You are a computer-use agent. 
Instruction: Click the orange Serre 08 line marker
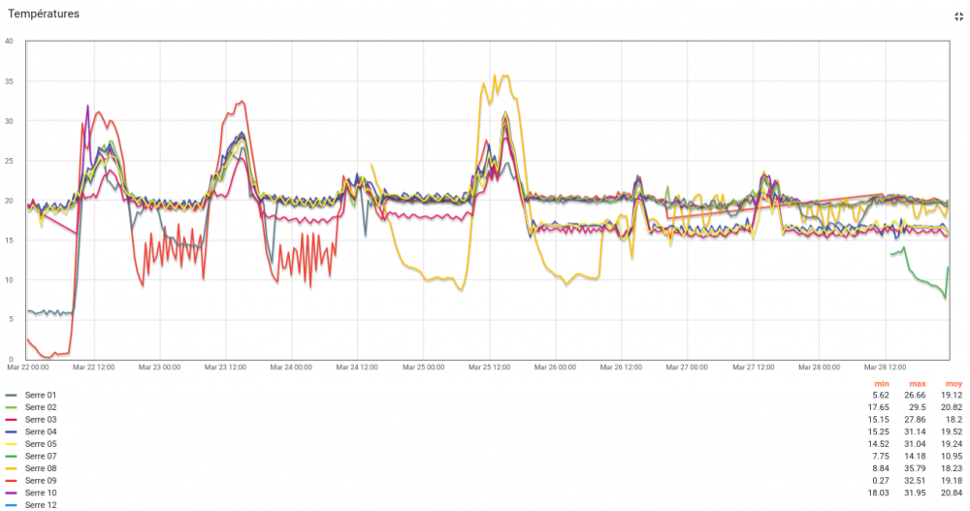[12, 468]
